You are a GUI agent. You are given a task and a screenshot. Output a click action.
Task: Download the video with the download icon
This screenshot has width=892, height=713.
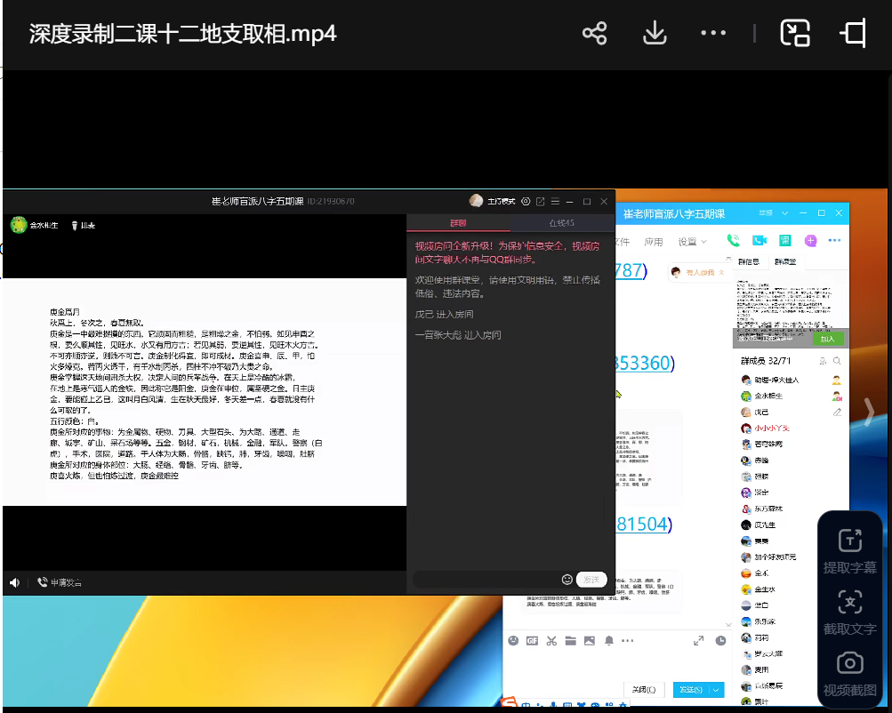tap(655, 34)
